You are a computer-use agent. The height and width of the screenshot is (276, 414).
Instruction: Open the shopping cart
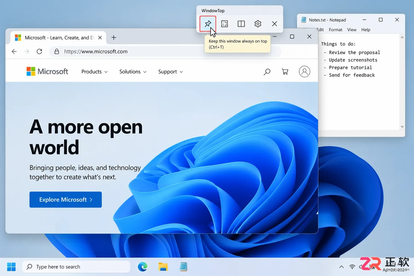(x=285, y=72)
